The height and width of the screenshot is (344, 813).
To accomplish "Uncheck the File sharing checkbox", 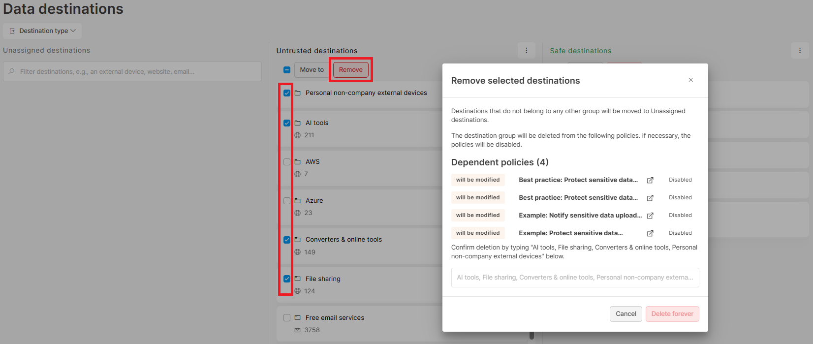I will [287, 279].
